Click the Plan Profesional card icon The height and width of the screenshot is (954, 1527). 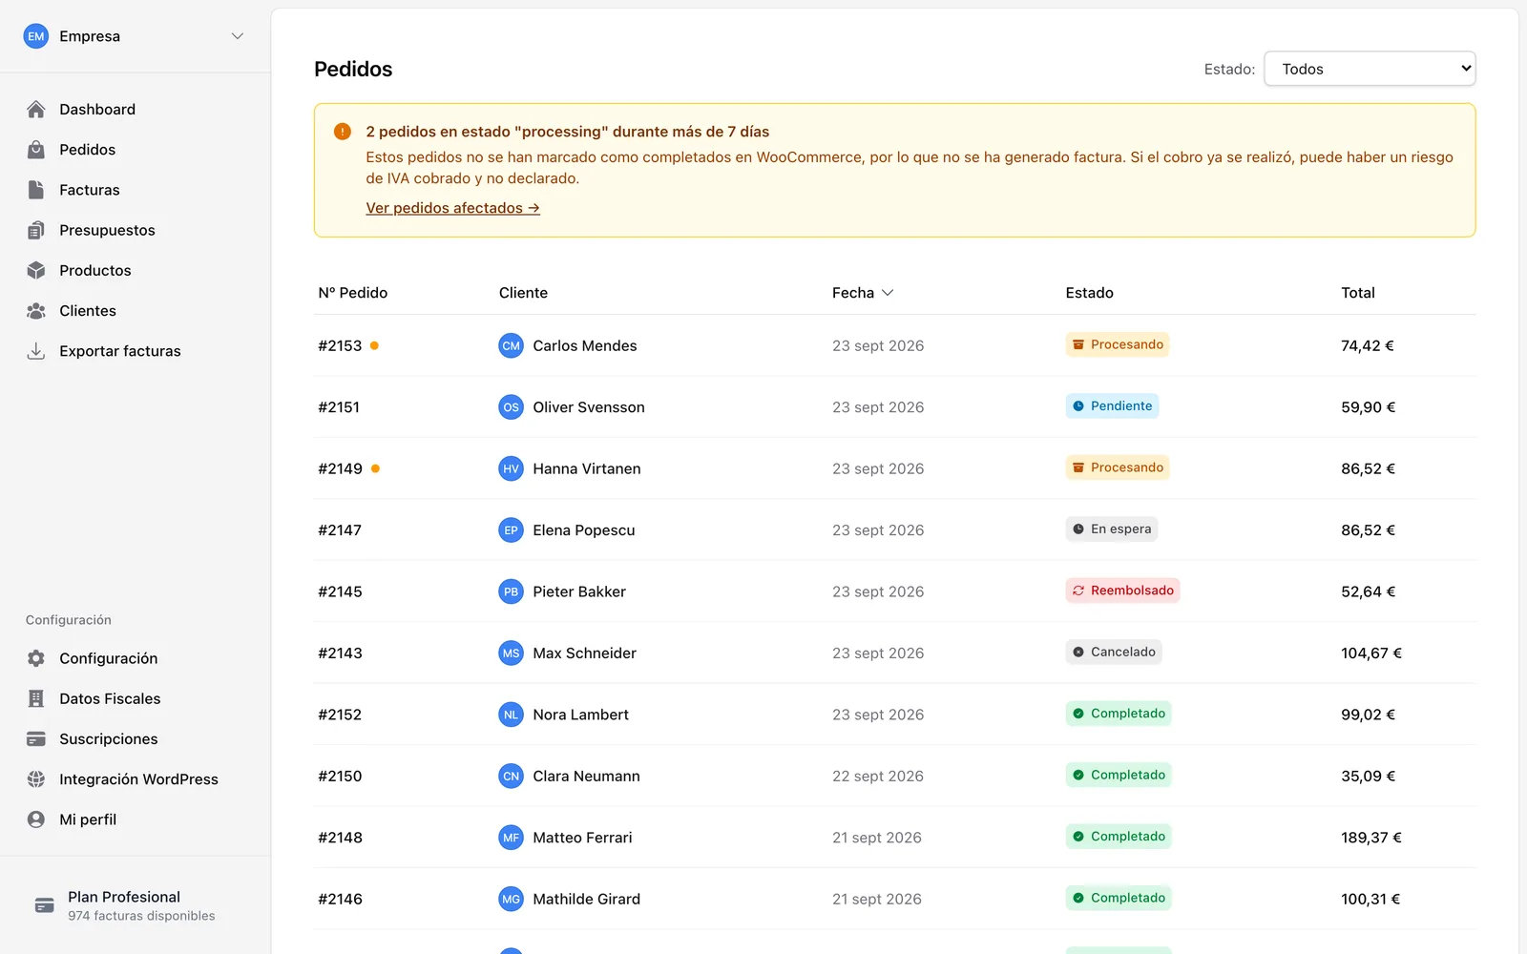[x=45, y=905]
